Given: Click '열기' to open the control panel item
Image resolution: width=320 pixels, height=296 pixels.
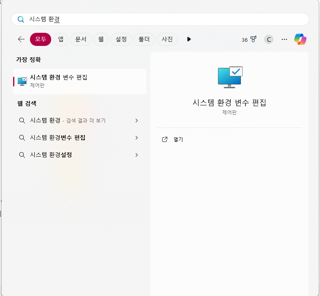Looking at the screenshot, I should (178, 139).
